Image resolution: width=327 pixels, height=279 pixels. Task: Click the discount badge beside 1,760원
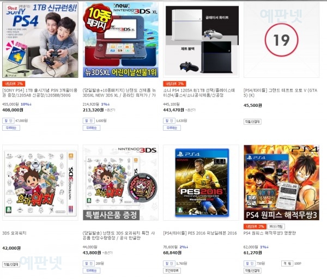coord(169,264)
